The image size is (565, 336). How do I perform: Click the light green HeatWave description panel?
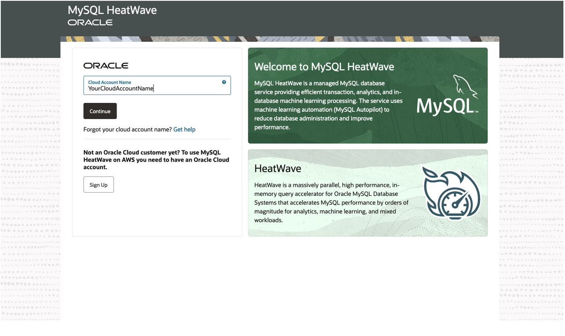point(368,193)
